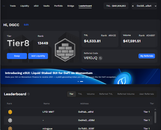Image resolution: width=161 pixels, height=130 pixels.
Task: Click the Rank column header
Action: pyautogui.click(x=10, y=104)
